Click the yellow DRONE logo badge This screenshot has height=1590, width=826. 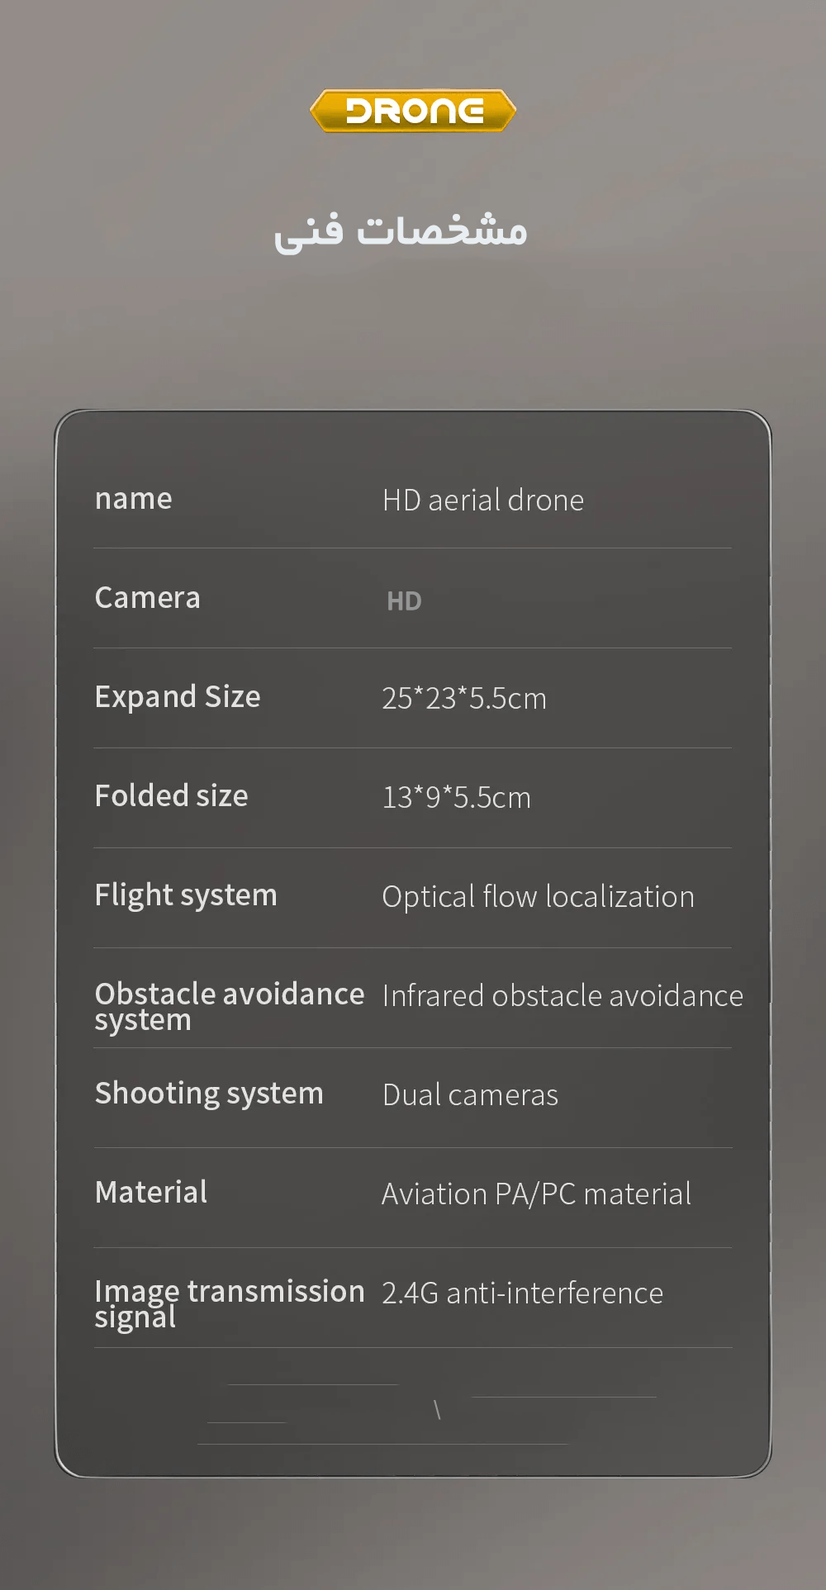tap(413, 111)
